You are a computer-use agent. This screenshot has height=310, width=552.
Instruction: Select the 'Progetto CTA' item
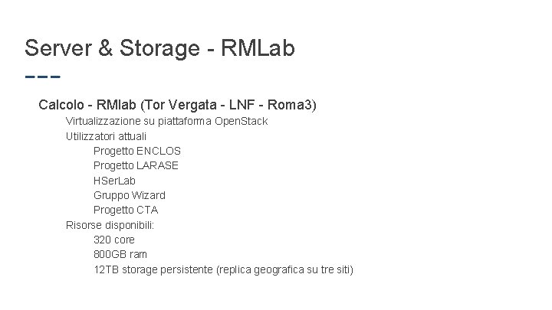[x=125, y=210]
